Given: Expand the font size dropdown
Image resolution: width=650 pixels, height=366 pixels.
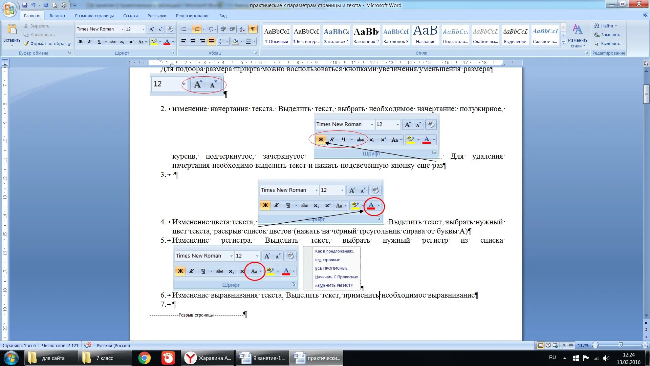Looking at the screenshot, I should [x=143, y=29].
